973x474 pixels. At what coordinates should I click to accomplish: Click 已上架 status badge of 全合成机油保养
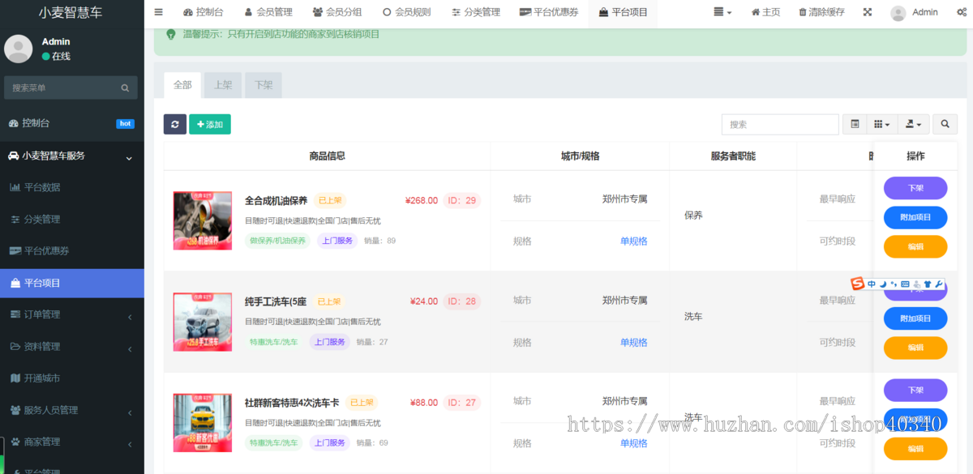click(330, 200)
